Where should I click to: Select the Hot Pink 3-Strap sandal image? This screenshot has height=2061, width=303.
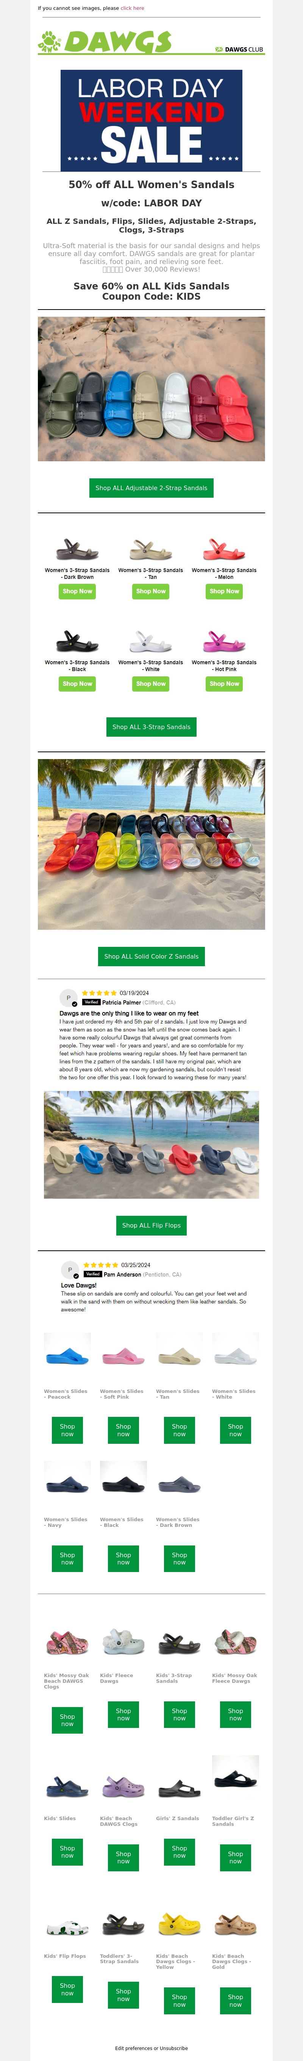click(x=224, y=641)
